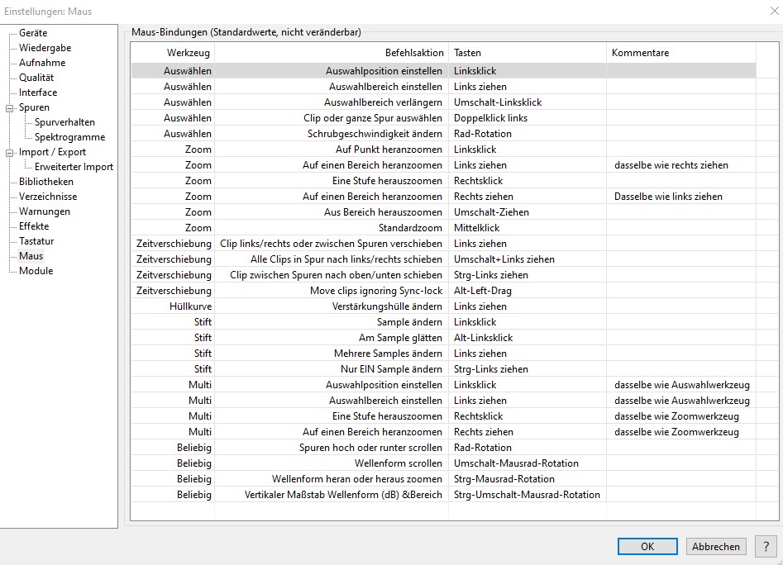Collapse the Spuren tree node

tap(10, 107)
